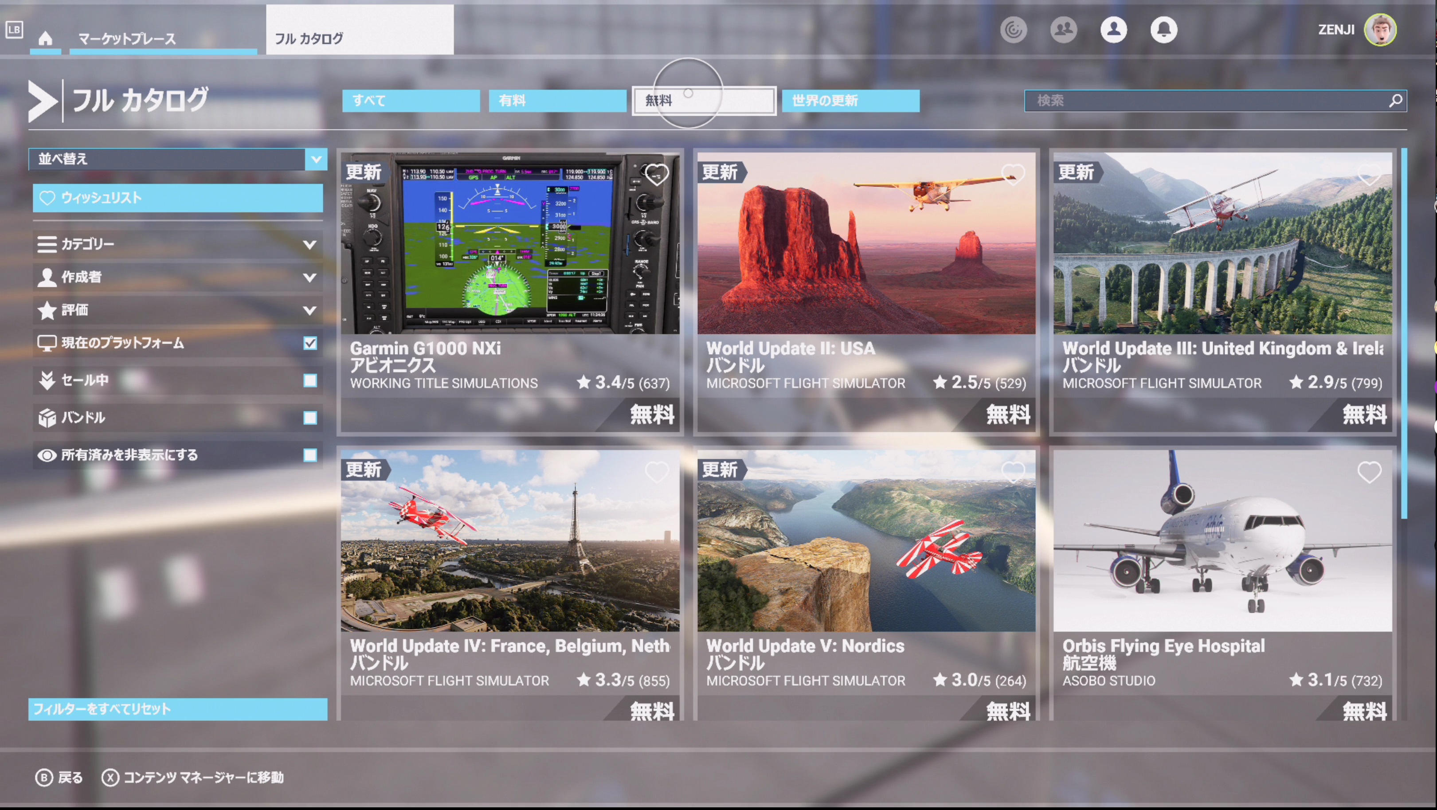
Task: Click the ZENJI profile avatar
Action: (x=1379, y=30)
